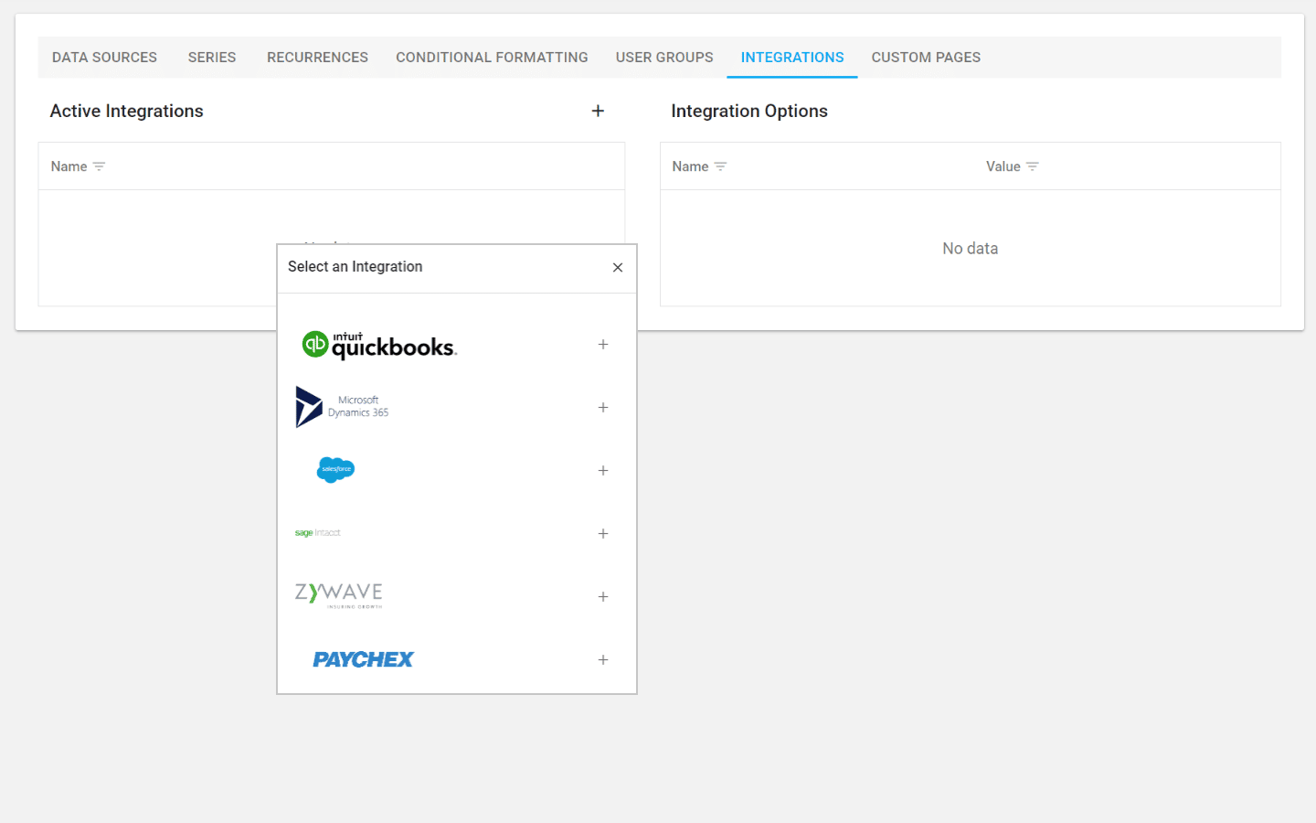Viewport: 1316px width, 823px height.
Task: Open the SERIES tab
Action: click(x=211, y=57)
